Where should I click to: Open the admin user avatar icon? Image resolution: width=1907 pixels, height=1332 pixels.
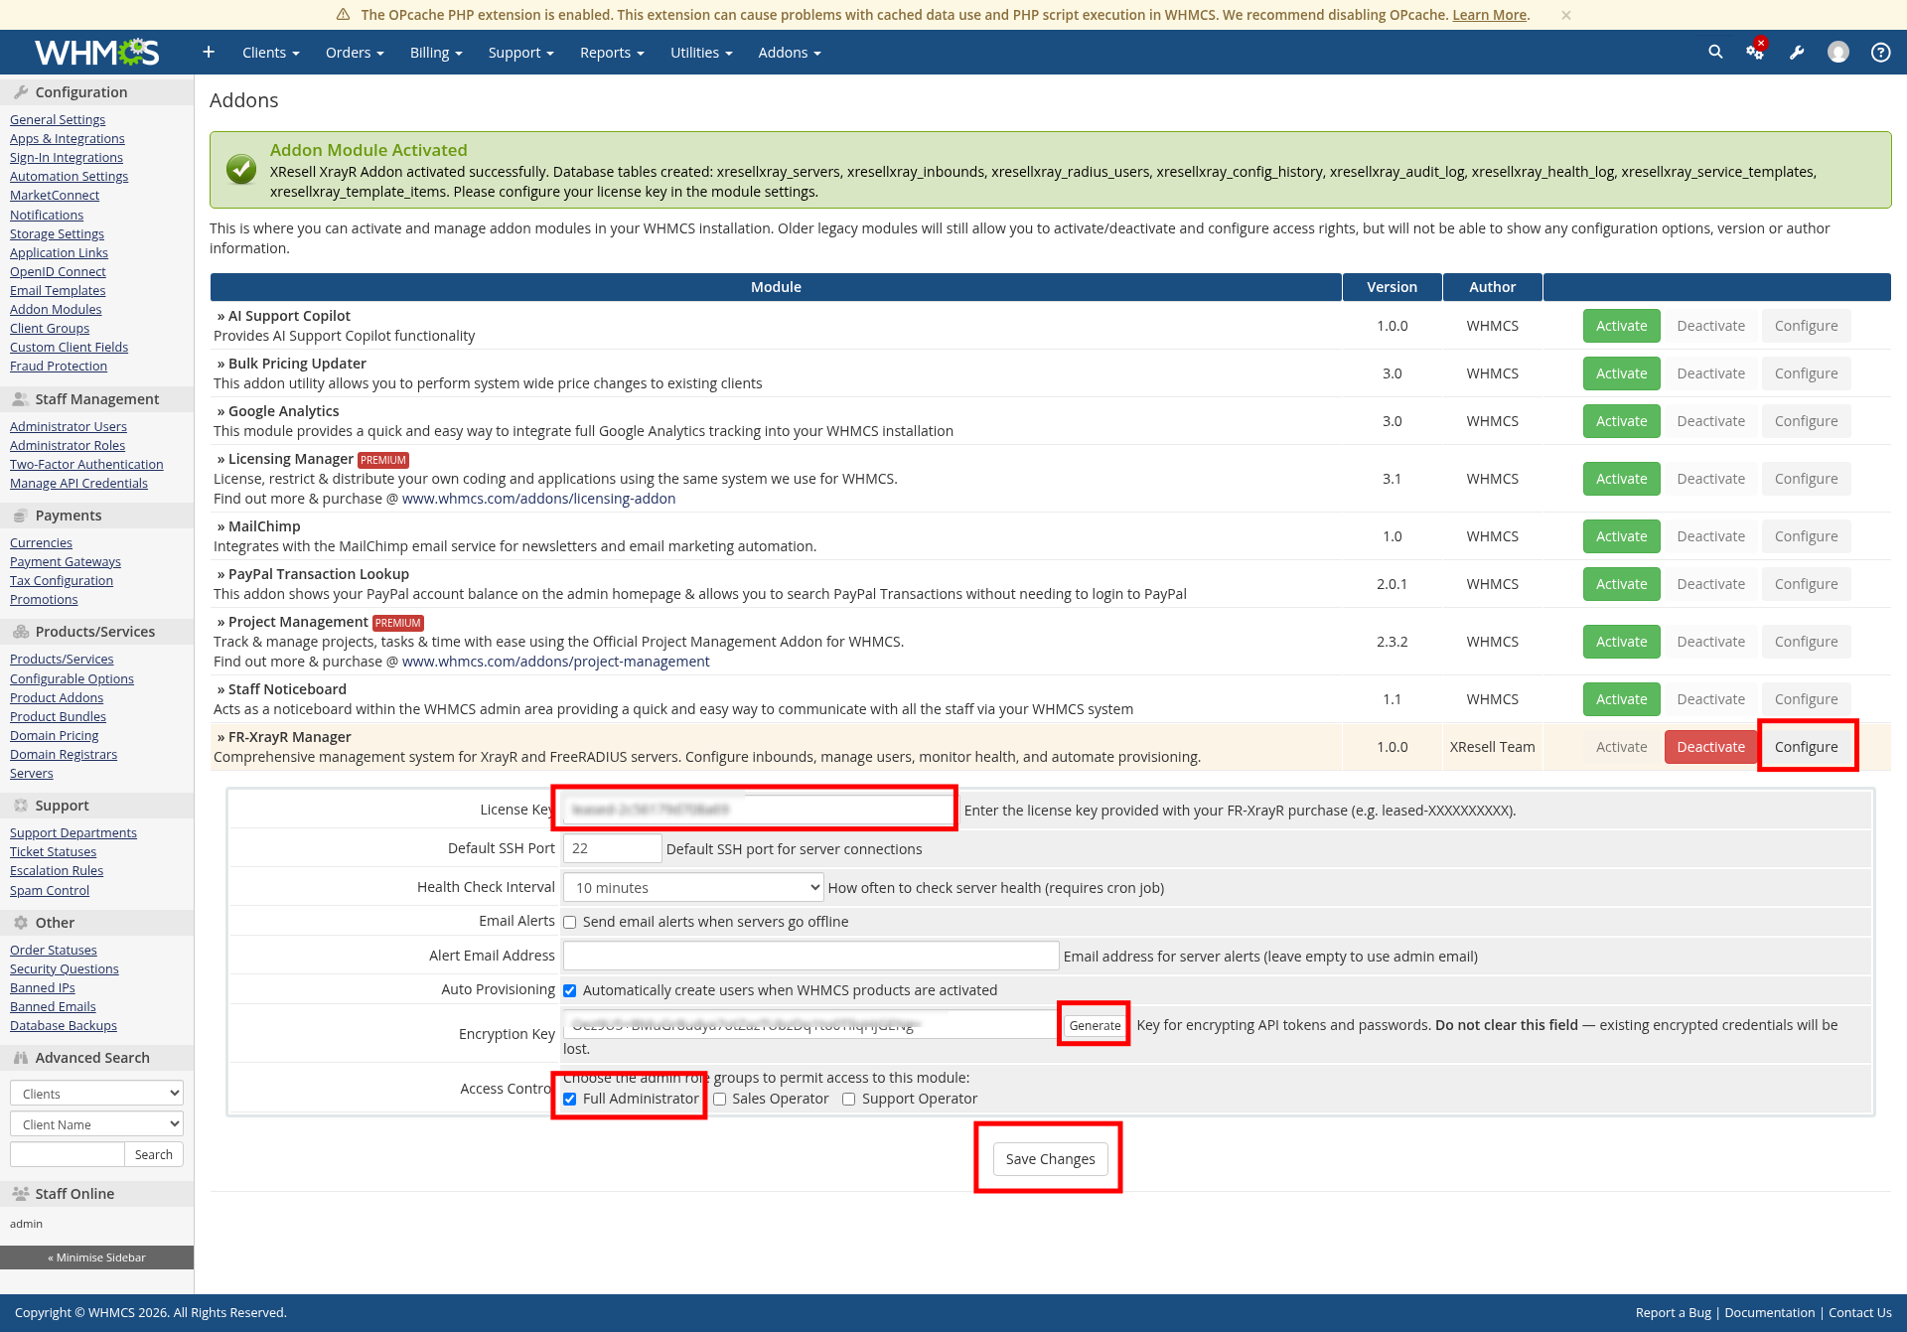pyautogui.click(x=1838, y=52)
